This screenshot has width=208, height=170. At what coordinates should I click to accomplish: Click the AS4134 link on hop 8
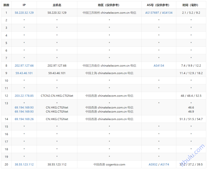[159, 66]
